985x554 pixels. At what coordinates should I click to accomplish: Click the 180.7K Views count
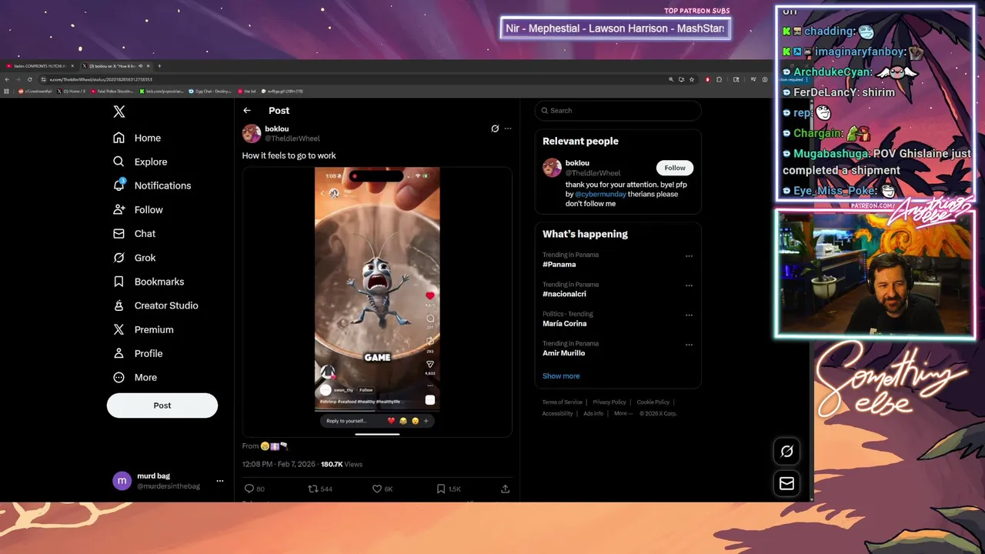(x=342, y=464)
